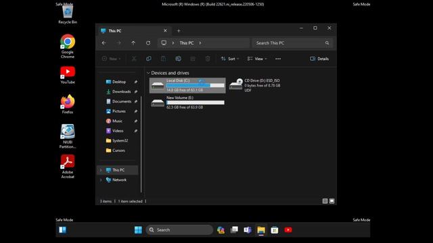433x243 pixels.
Task: Collapse the Devices and drives group
Action: pos(148,73)
